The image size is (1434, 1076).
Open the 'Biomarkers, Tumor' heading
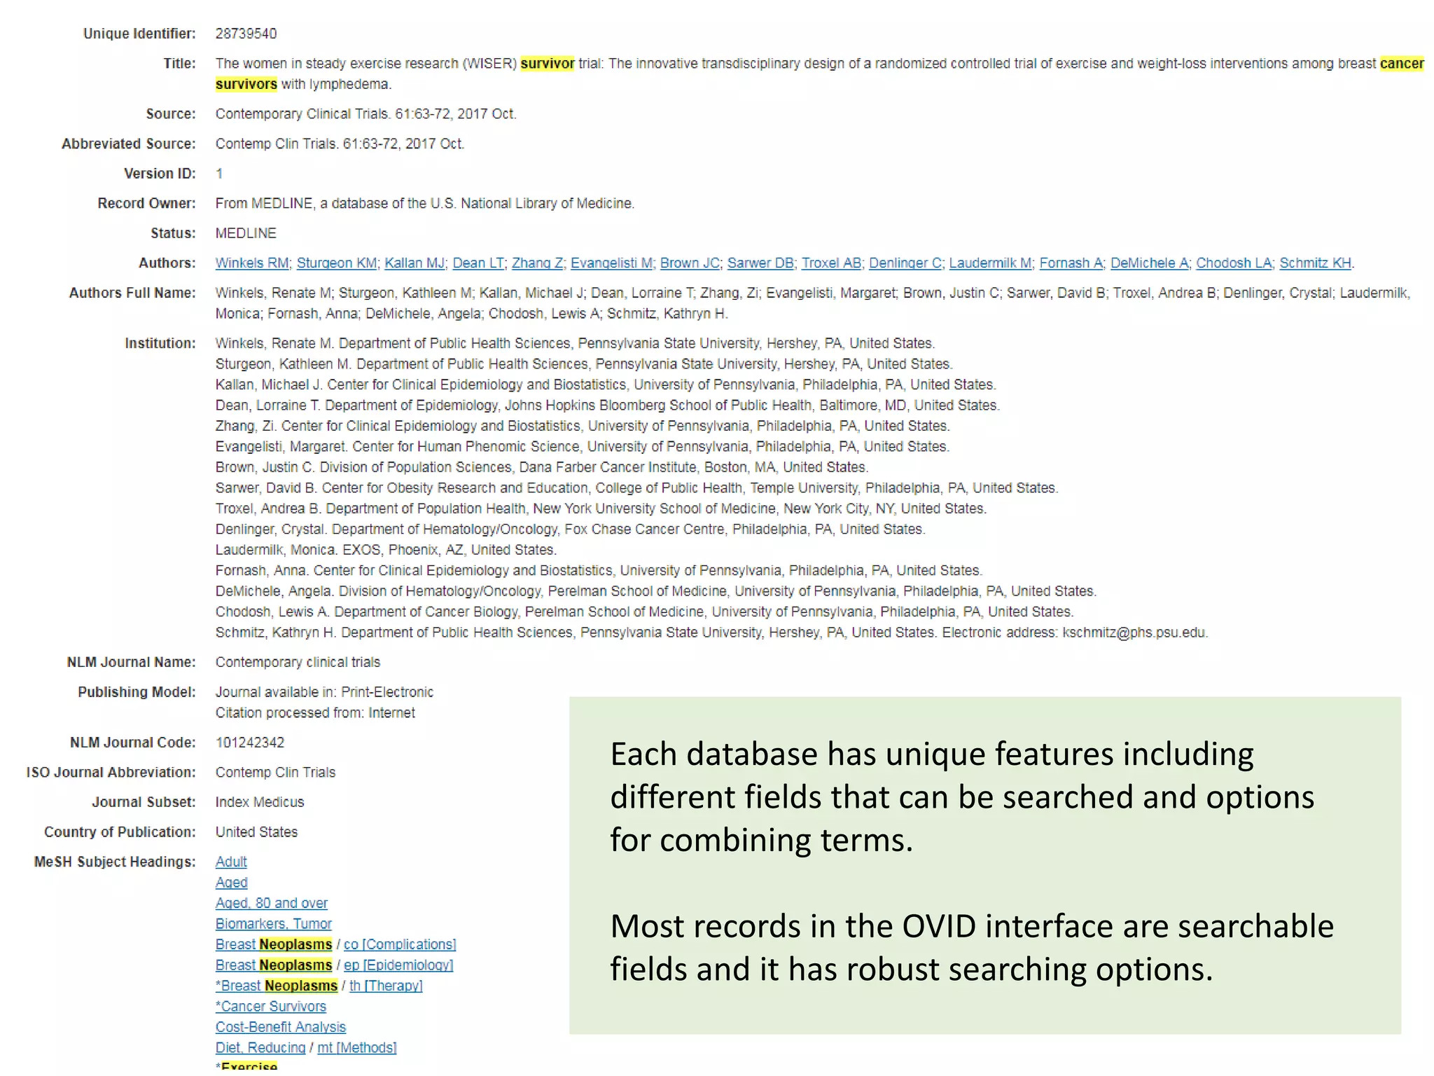[x=274, y=924]
